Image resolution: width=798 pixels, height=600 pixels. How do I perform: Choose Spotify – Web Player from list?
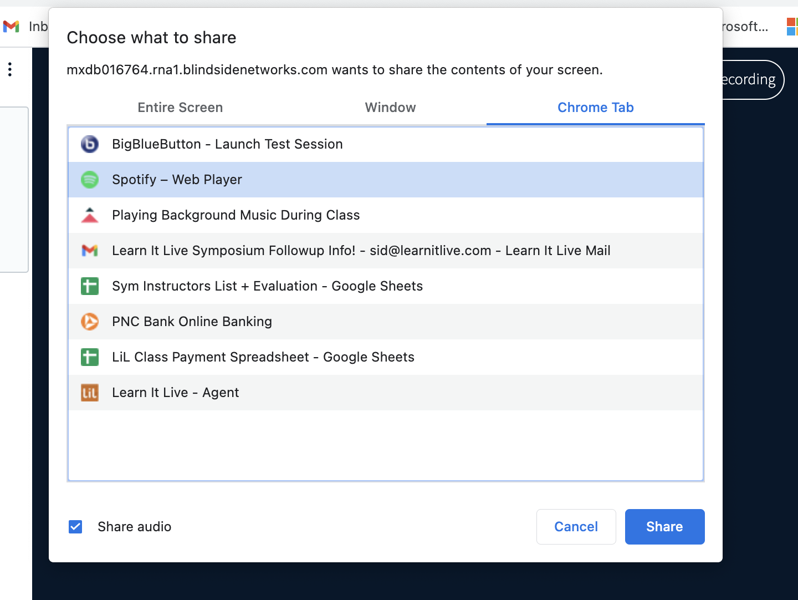click(x=177, y=180)
